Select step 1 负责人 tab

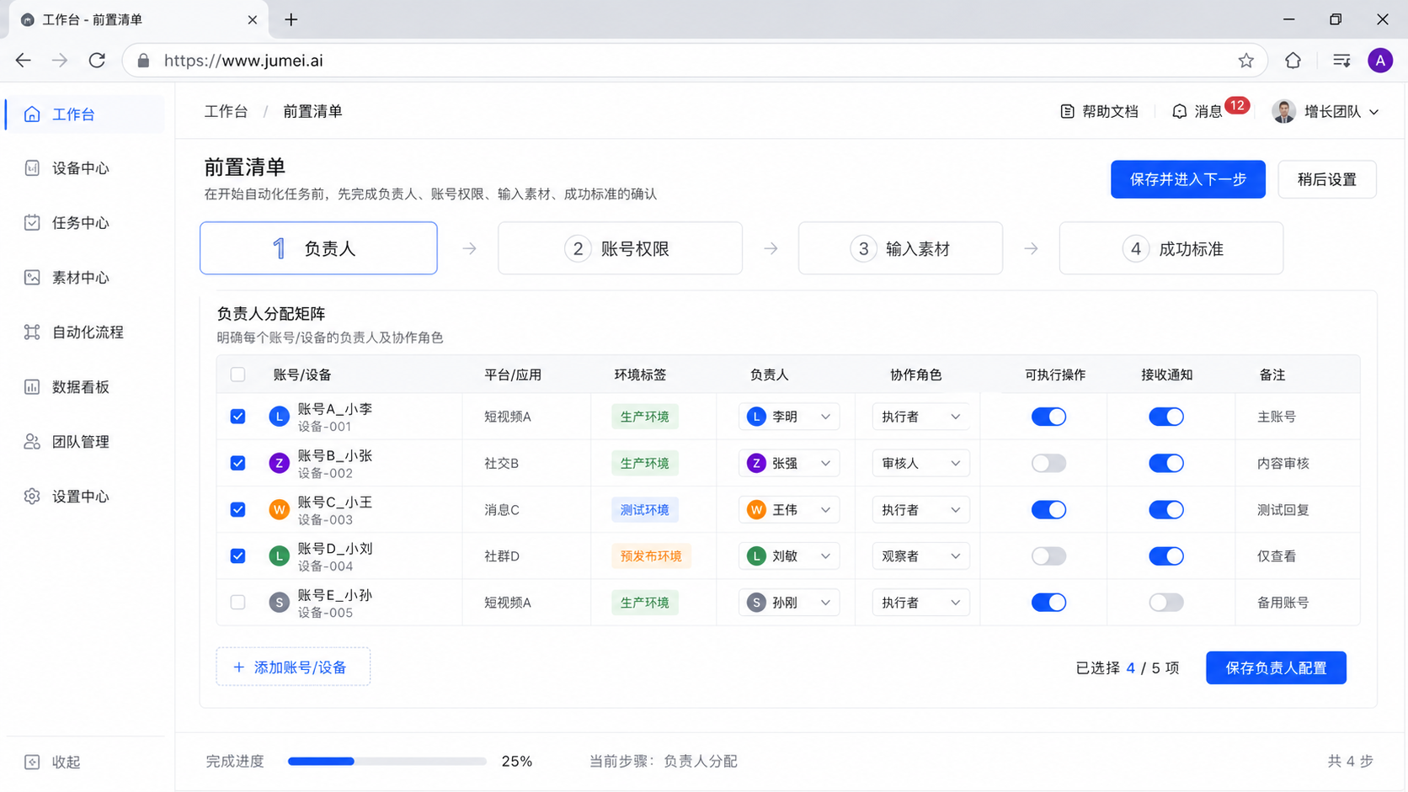318,248
